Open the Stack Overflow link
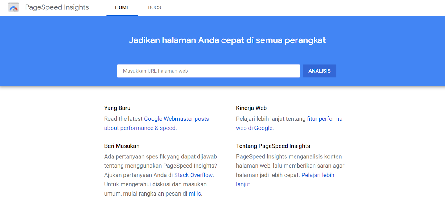 tap(194, 175)
